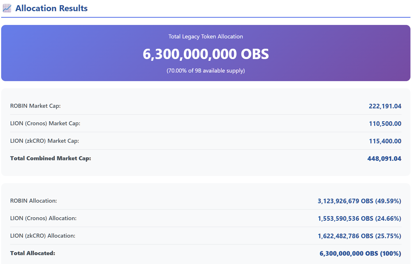411x264 pixels.
Task: Select the Total Legacy Token Allocation label
Action: [x=206, y=36]
